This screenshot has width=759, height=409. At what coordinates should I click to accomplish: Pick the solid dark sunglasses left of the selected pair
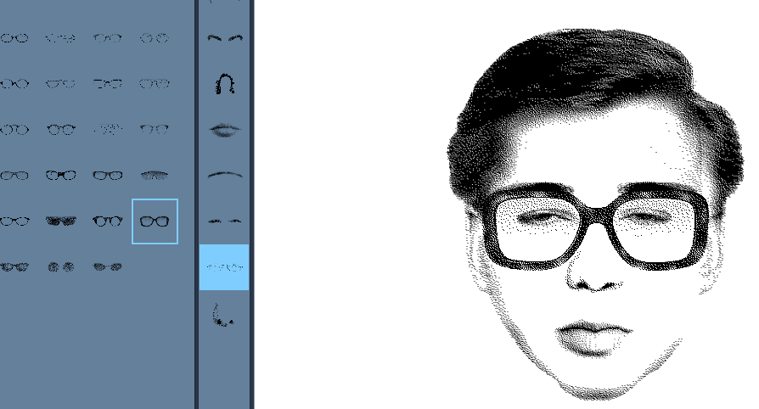61,221
